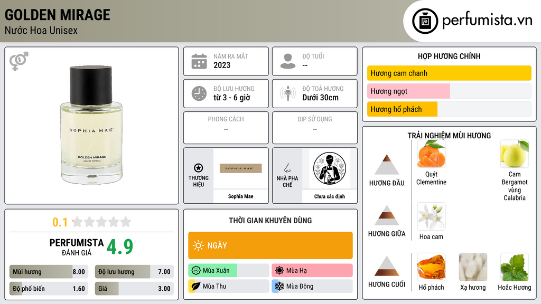
Task: Click the Mùi hương 8.00 rating bar
Action: [49, 272]
